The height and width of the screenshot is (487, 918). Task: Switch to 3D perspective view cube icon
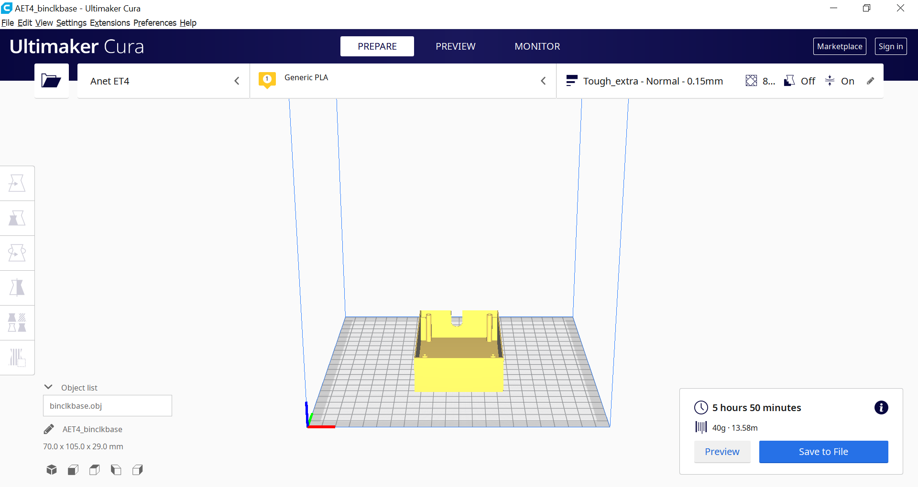click(52, 470)
